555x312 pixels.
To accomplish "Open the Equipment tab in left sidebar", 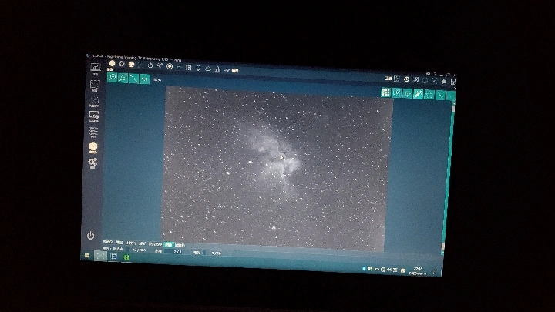I will (96, 68).
